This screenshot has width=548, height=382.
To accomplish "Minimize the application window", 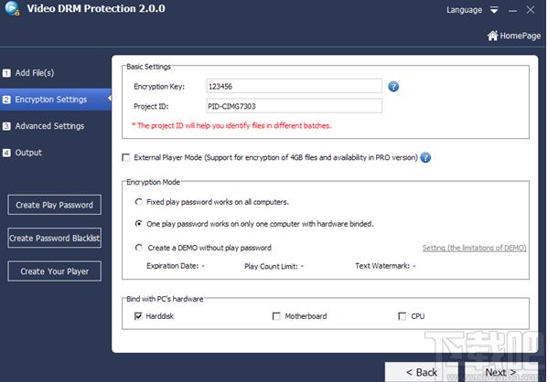I will (512, 10).
